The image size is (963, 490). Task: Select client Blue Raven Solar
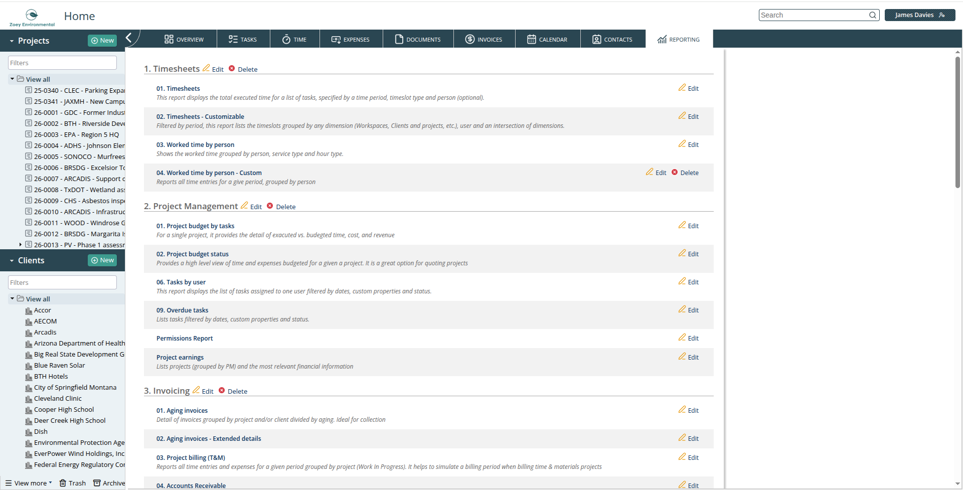pyautogui.click(x=59, y=365)
